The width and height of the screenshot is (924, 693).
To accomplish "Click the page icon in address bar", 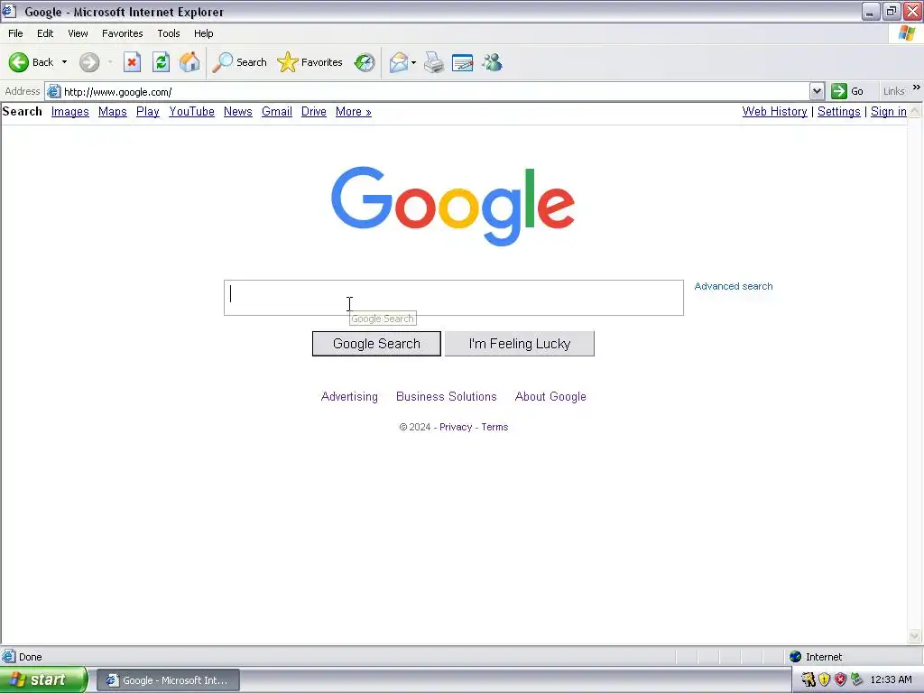I will tap(53, 91).
